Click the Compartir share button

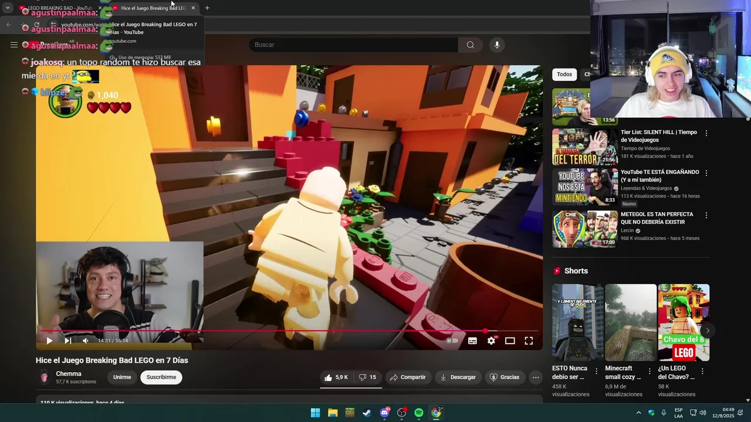(408, 377)
